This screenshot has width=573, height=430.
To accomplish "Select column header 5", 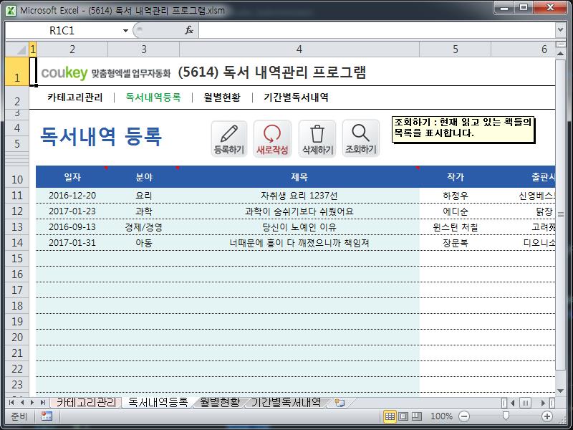I will click(x=456, y=49).
